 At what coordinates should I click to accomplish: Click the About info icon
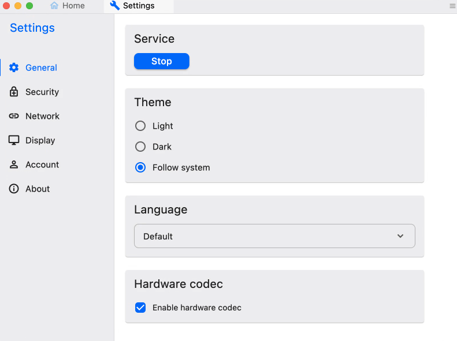[14, 189]
